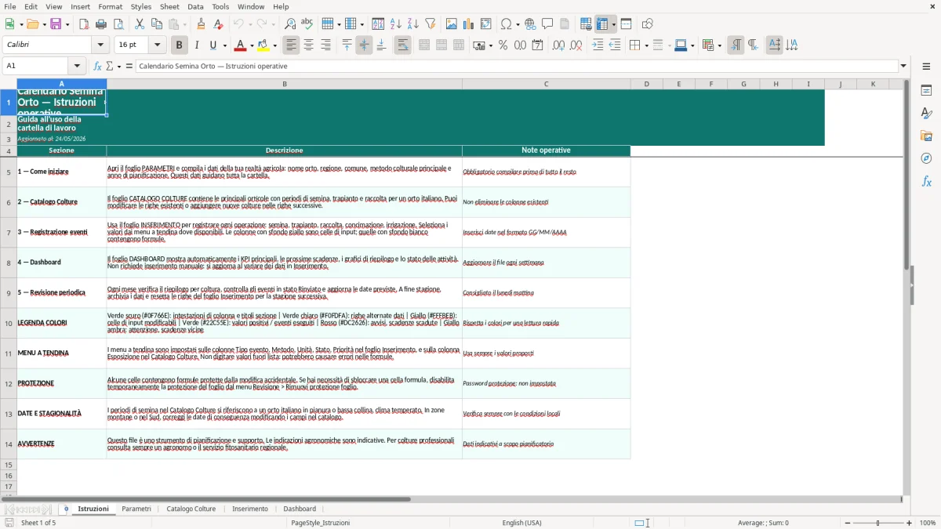Toggle Wrap Text
Image resolution: width=941 pixels, height=529 pixels.
point(402,45)
